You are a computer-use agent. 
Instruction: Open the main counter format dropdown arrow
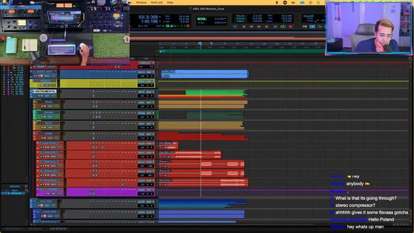point(160,17)
